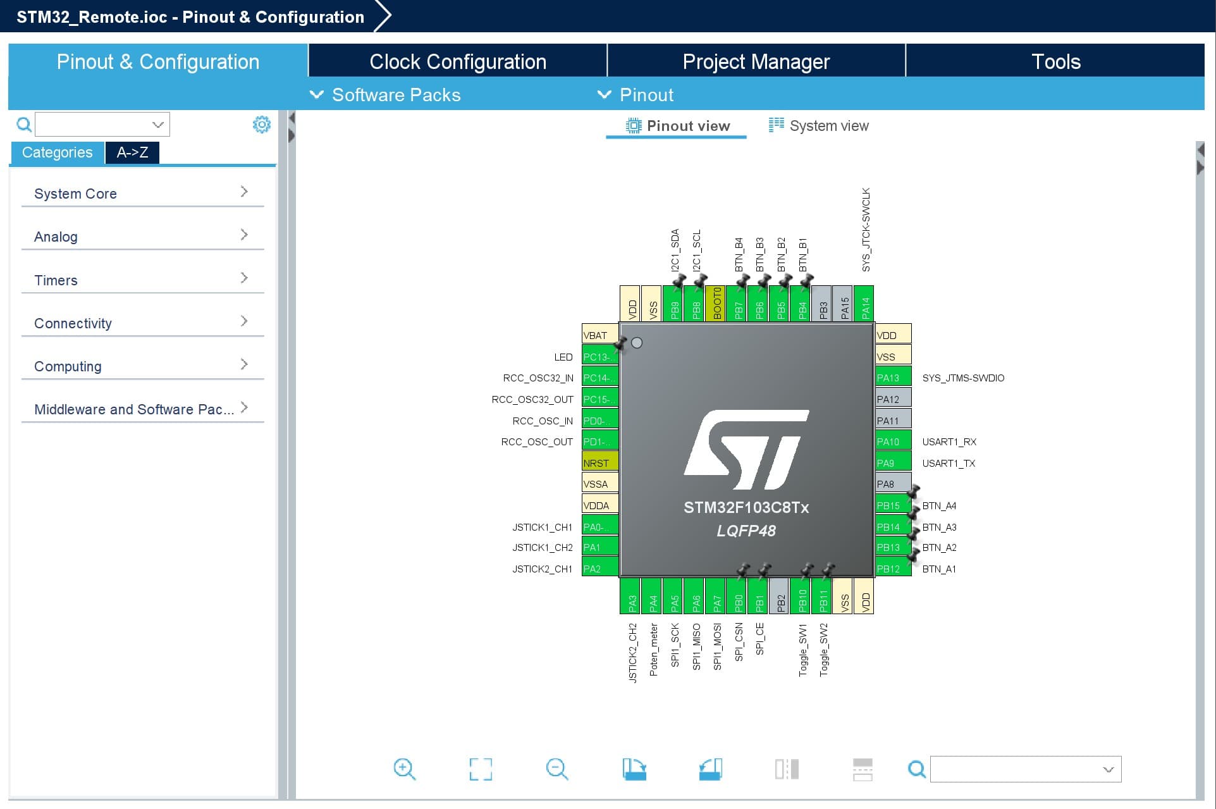Click the zoom out magnifier icon
This screenshot has height=809, width=1216.
pos(557,769)
